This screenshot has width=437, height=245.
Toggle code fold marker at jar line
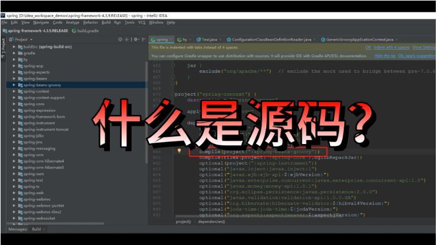tap(173, 66)
